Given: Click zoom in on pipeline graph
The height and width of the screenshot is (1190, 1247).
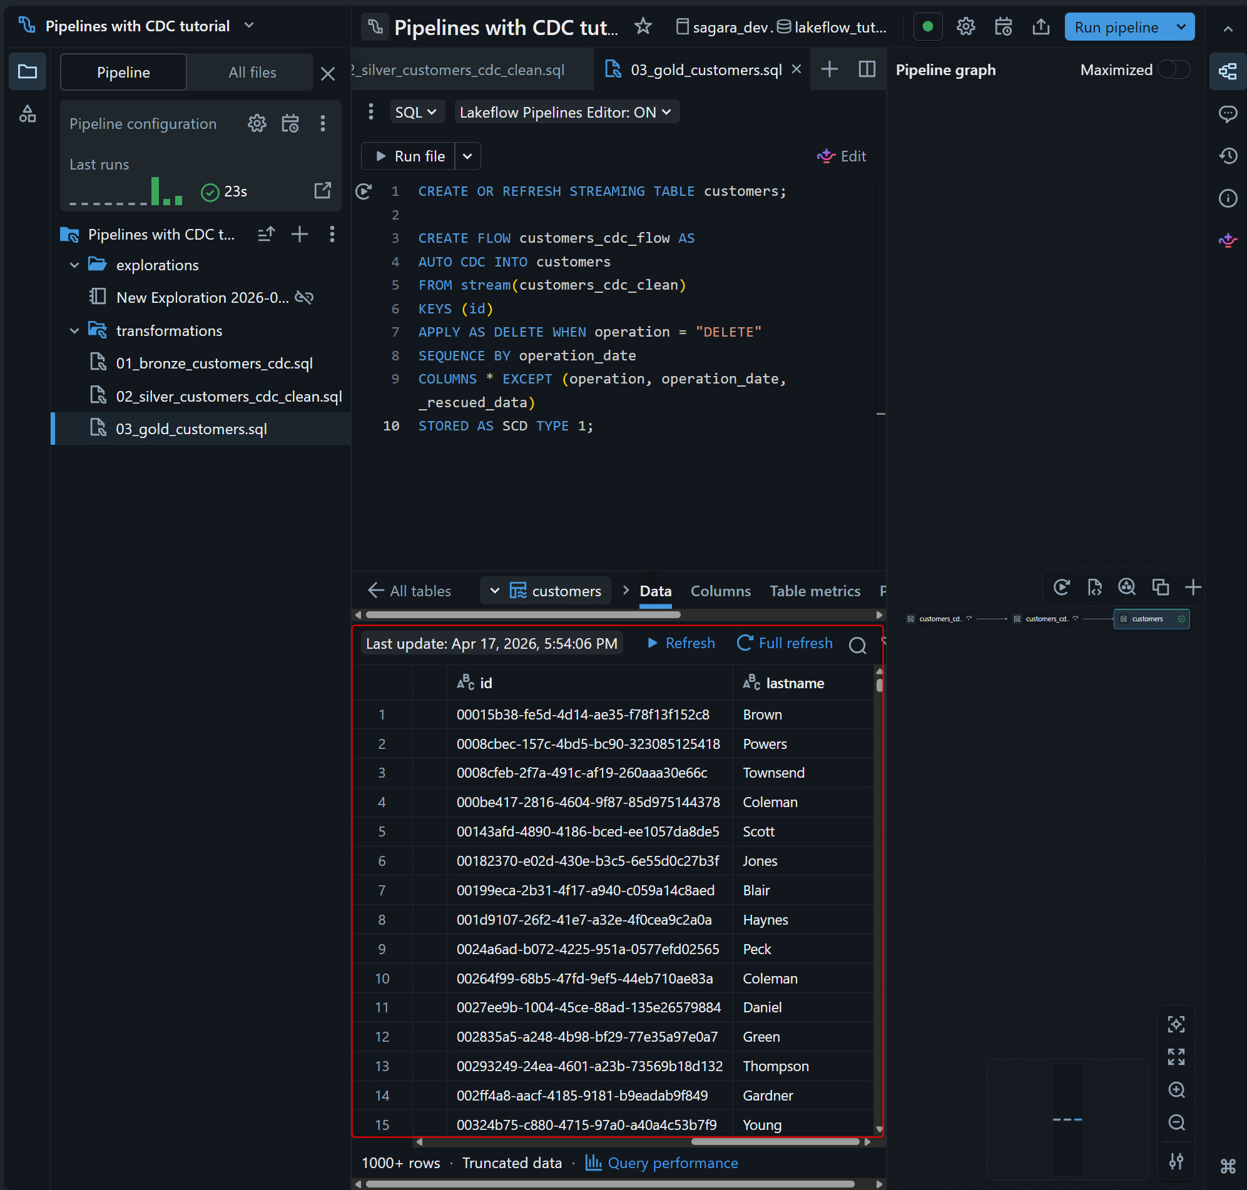Looking at the screenshot, I should click(x=1176, y=1090).
